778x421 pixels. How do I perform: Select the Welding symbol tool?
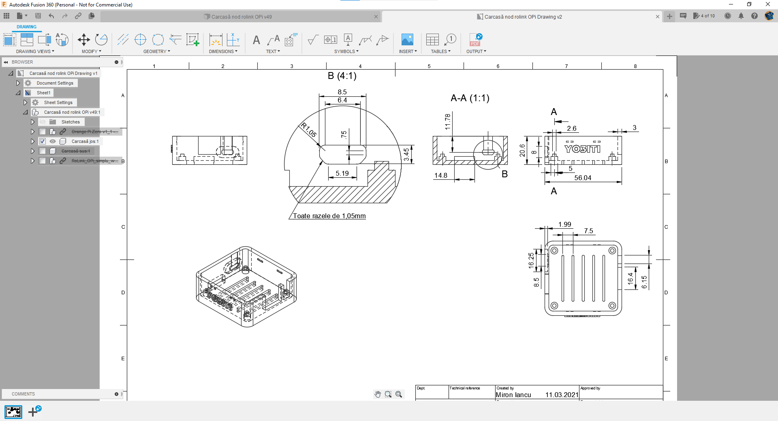[x=365, y=40]
